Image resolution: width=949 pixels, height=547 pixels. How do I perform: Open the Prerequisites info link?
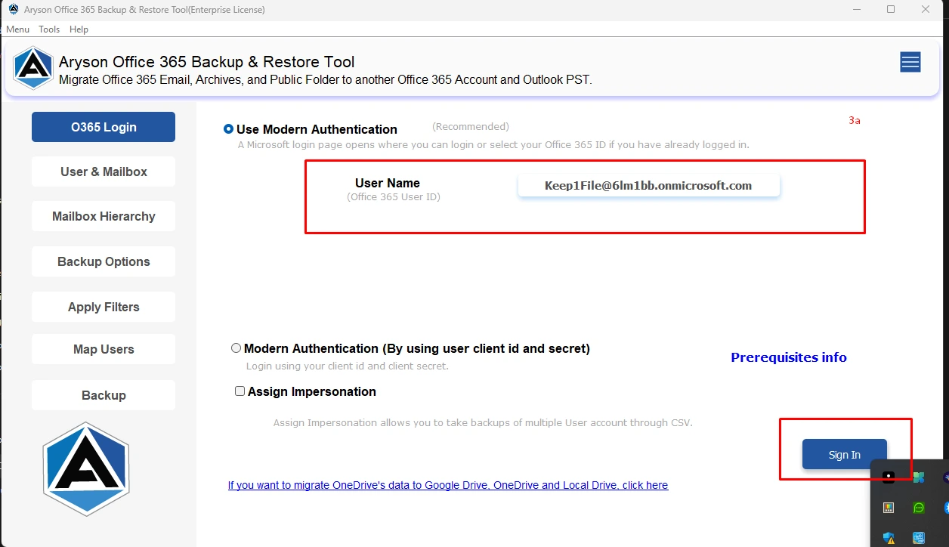[789, 357]
